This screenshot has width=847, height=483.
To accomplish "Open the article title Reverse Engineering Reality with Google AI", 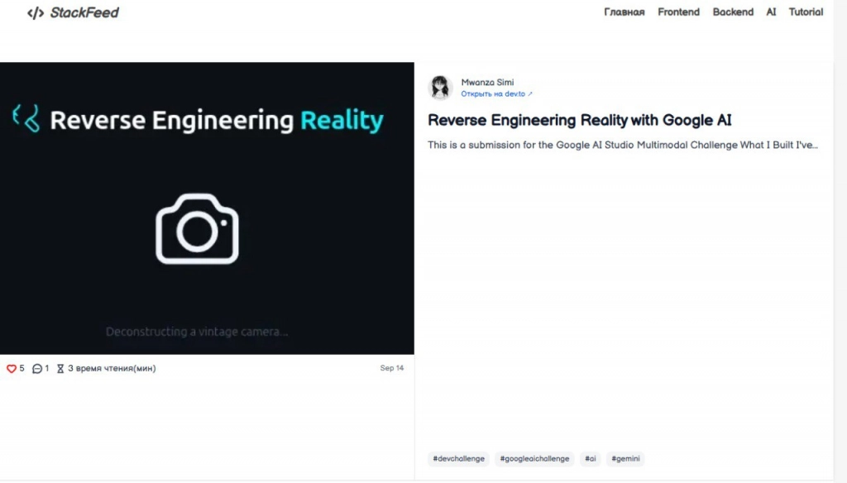I will click(x=579, y=121).
